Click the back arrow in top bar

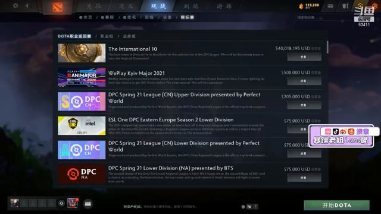pos(27,5)
